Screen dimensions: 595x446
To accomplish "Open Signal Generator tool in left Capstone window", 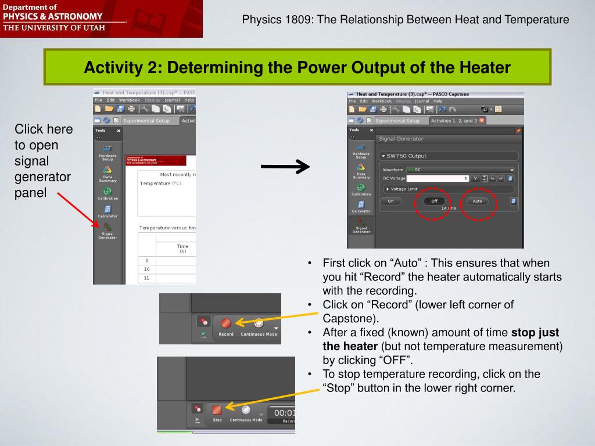I will [x=107, y=231].
